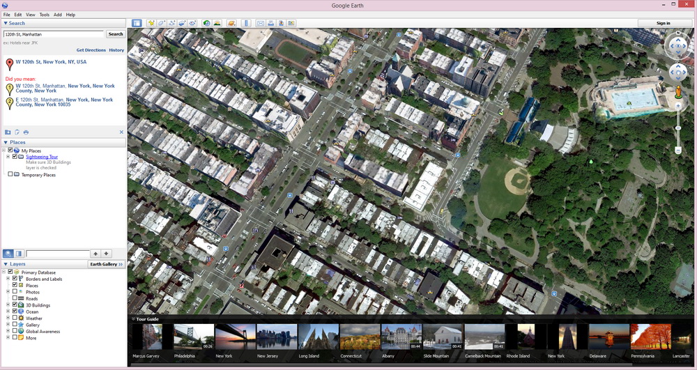Expand the Sightseeing Tour folder

click(x=8, y=157)
